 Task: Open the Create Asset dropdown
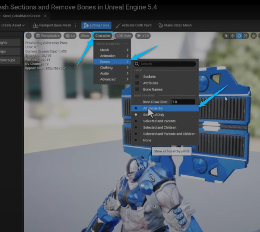click(13, 25)
